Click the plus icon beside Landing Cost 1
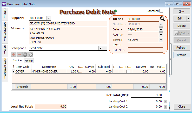This screenshot has height=113, width=192. point(165,101)
